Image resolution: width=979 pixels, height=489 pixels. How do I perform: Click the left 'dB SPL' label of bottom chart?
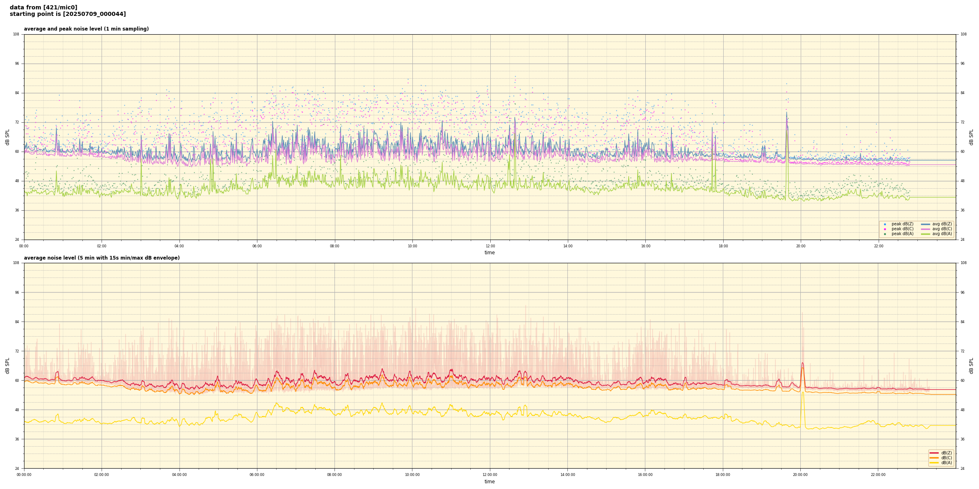pyautogui.click(x=7, y=366)
